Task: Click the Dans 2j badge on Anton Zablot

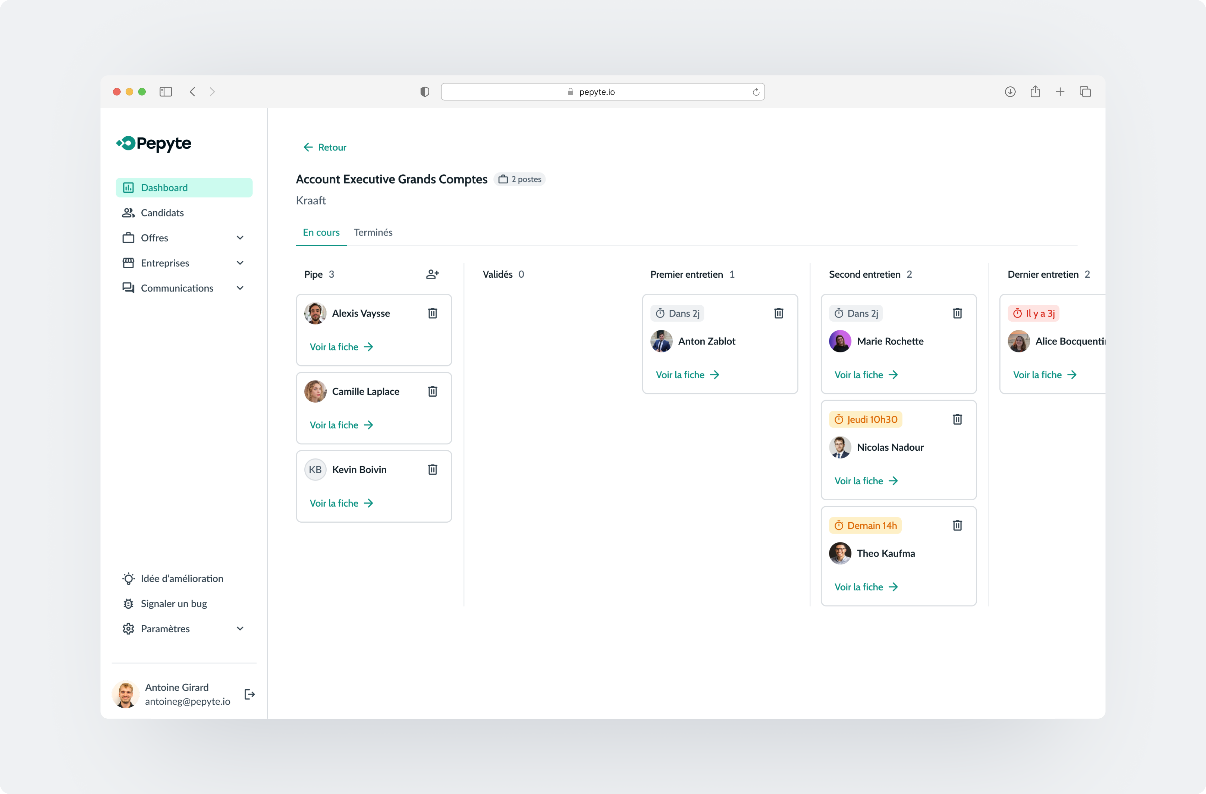Action: tap(677, 313)
